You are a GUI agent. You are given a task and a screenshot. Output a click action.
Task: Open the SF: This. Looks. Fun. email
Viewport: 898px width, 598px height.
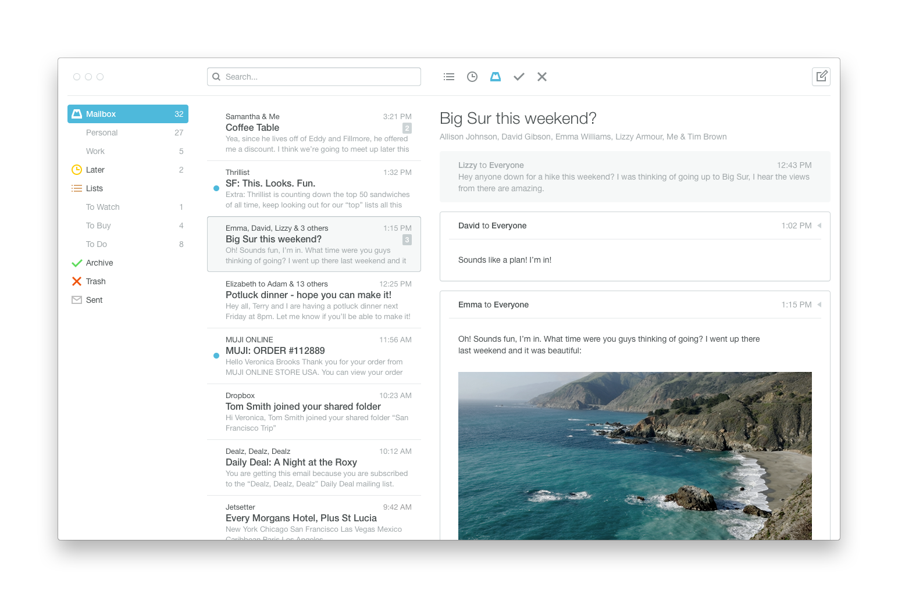314,188
